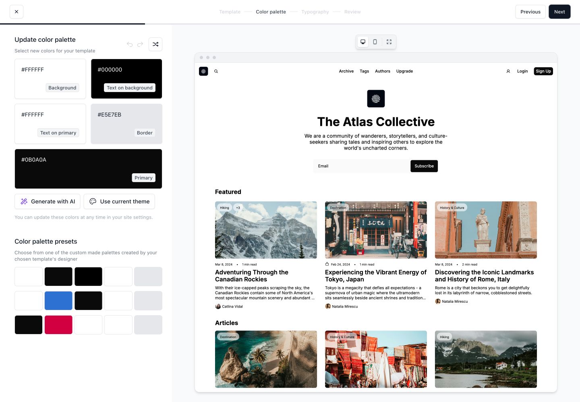Open Upgrade in the preview navigation
Screen dimensions: 580x402
pyautogui.click(x=404, y=71)
